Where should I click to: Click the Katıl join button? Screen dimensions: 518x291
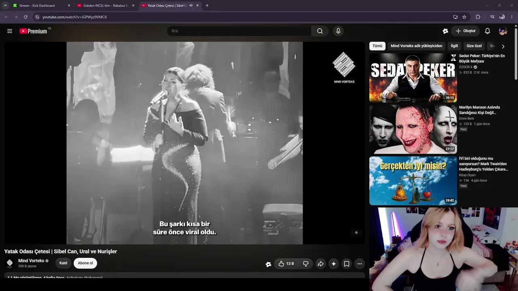point(63,263)
